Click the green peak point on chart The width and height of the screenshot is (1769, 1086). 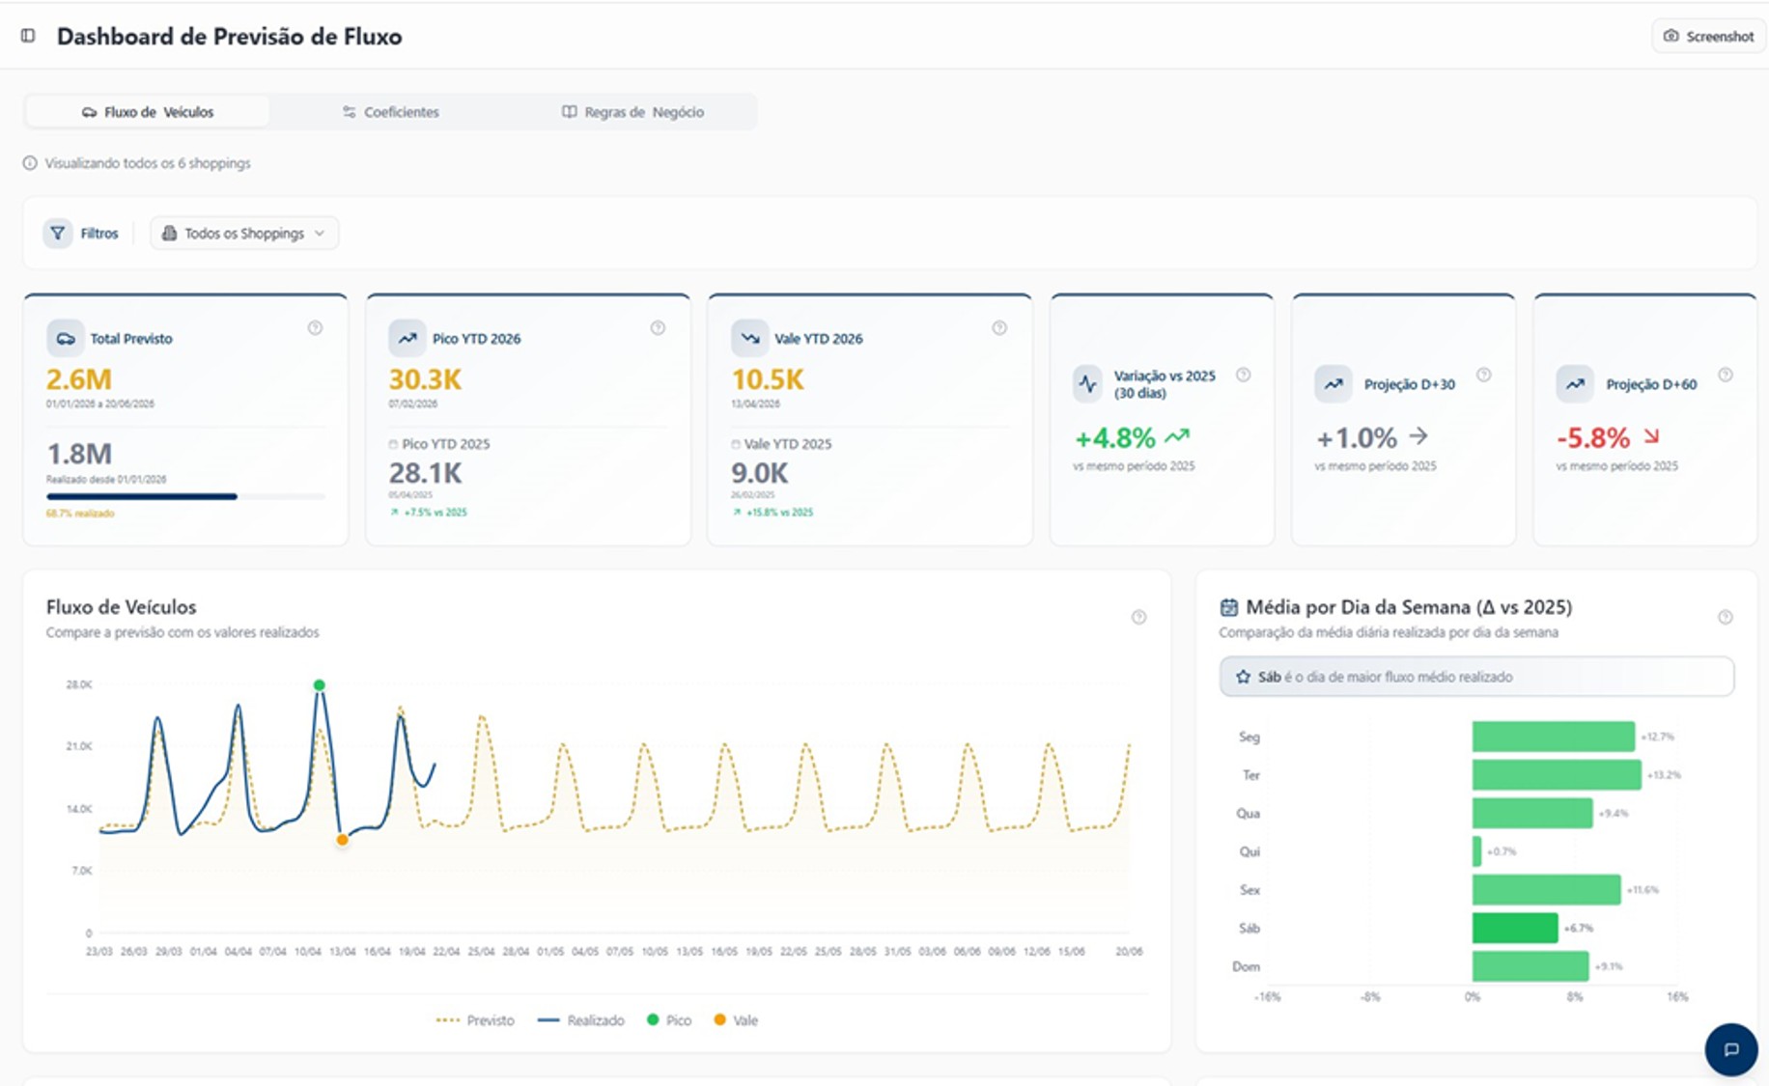click(320, 685)
